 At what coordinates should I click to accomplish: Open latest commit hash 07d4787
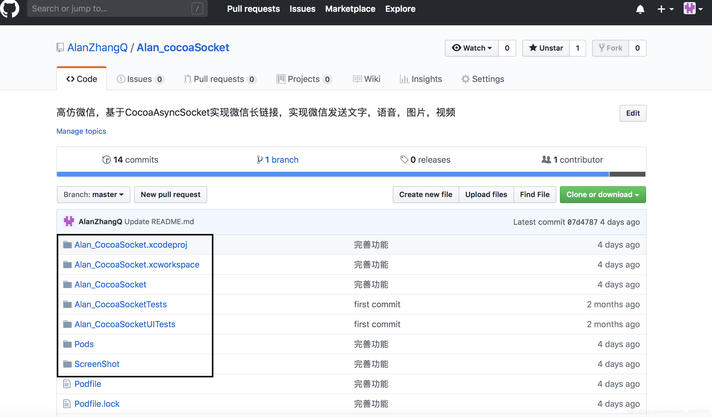(x=582, y=222)
